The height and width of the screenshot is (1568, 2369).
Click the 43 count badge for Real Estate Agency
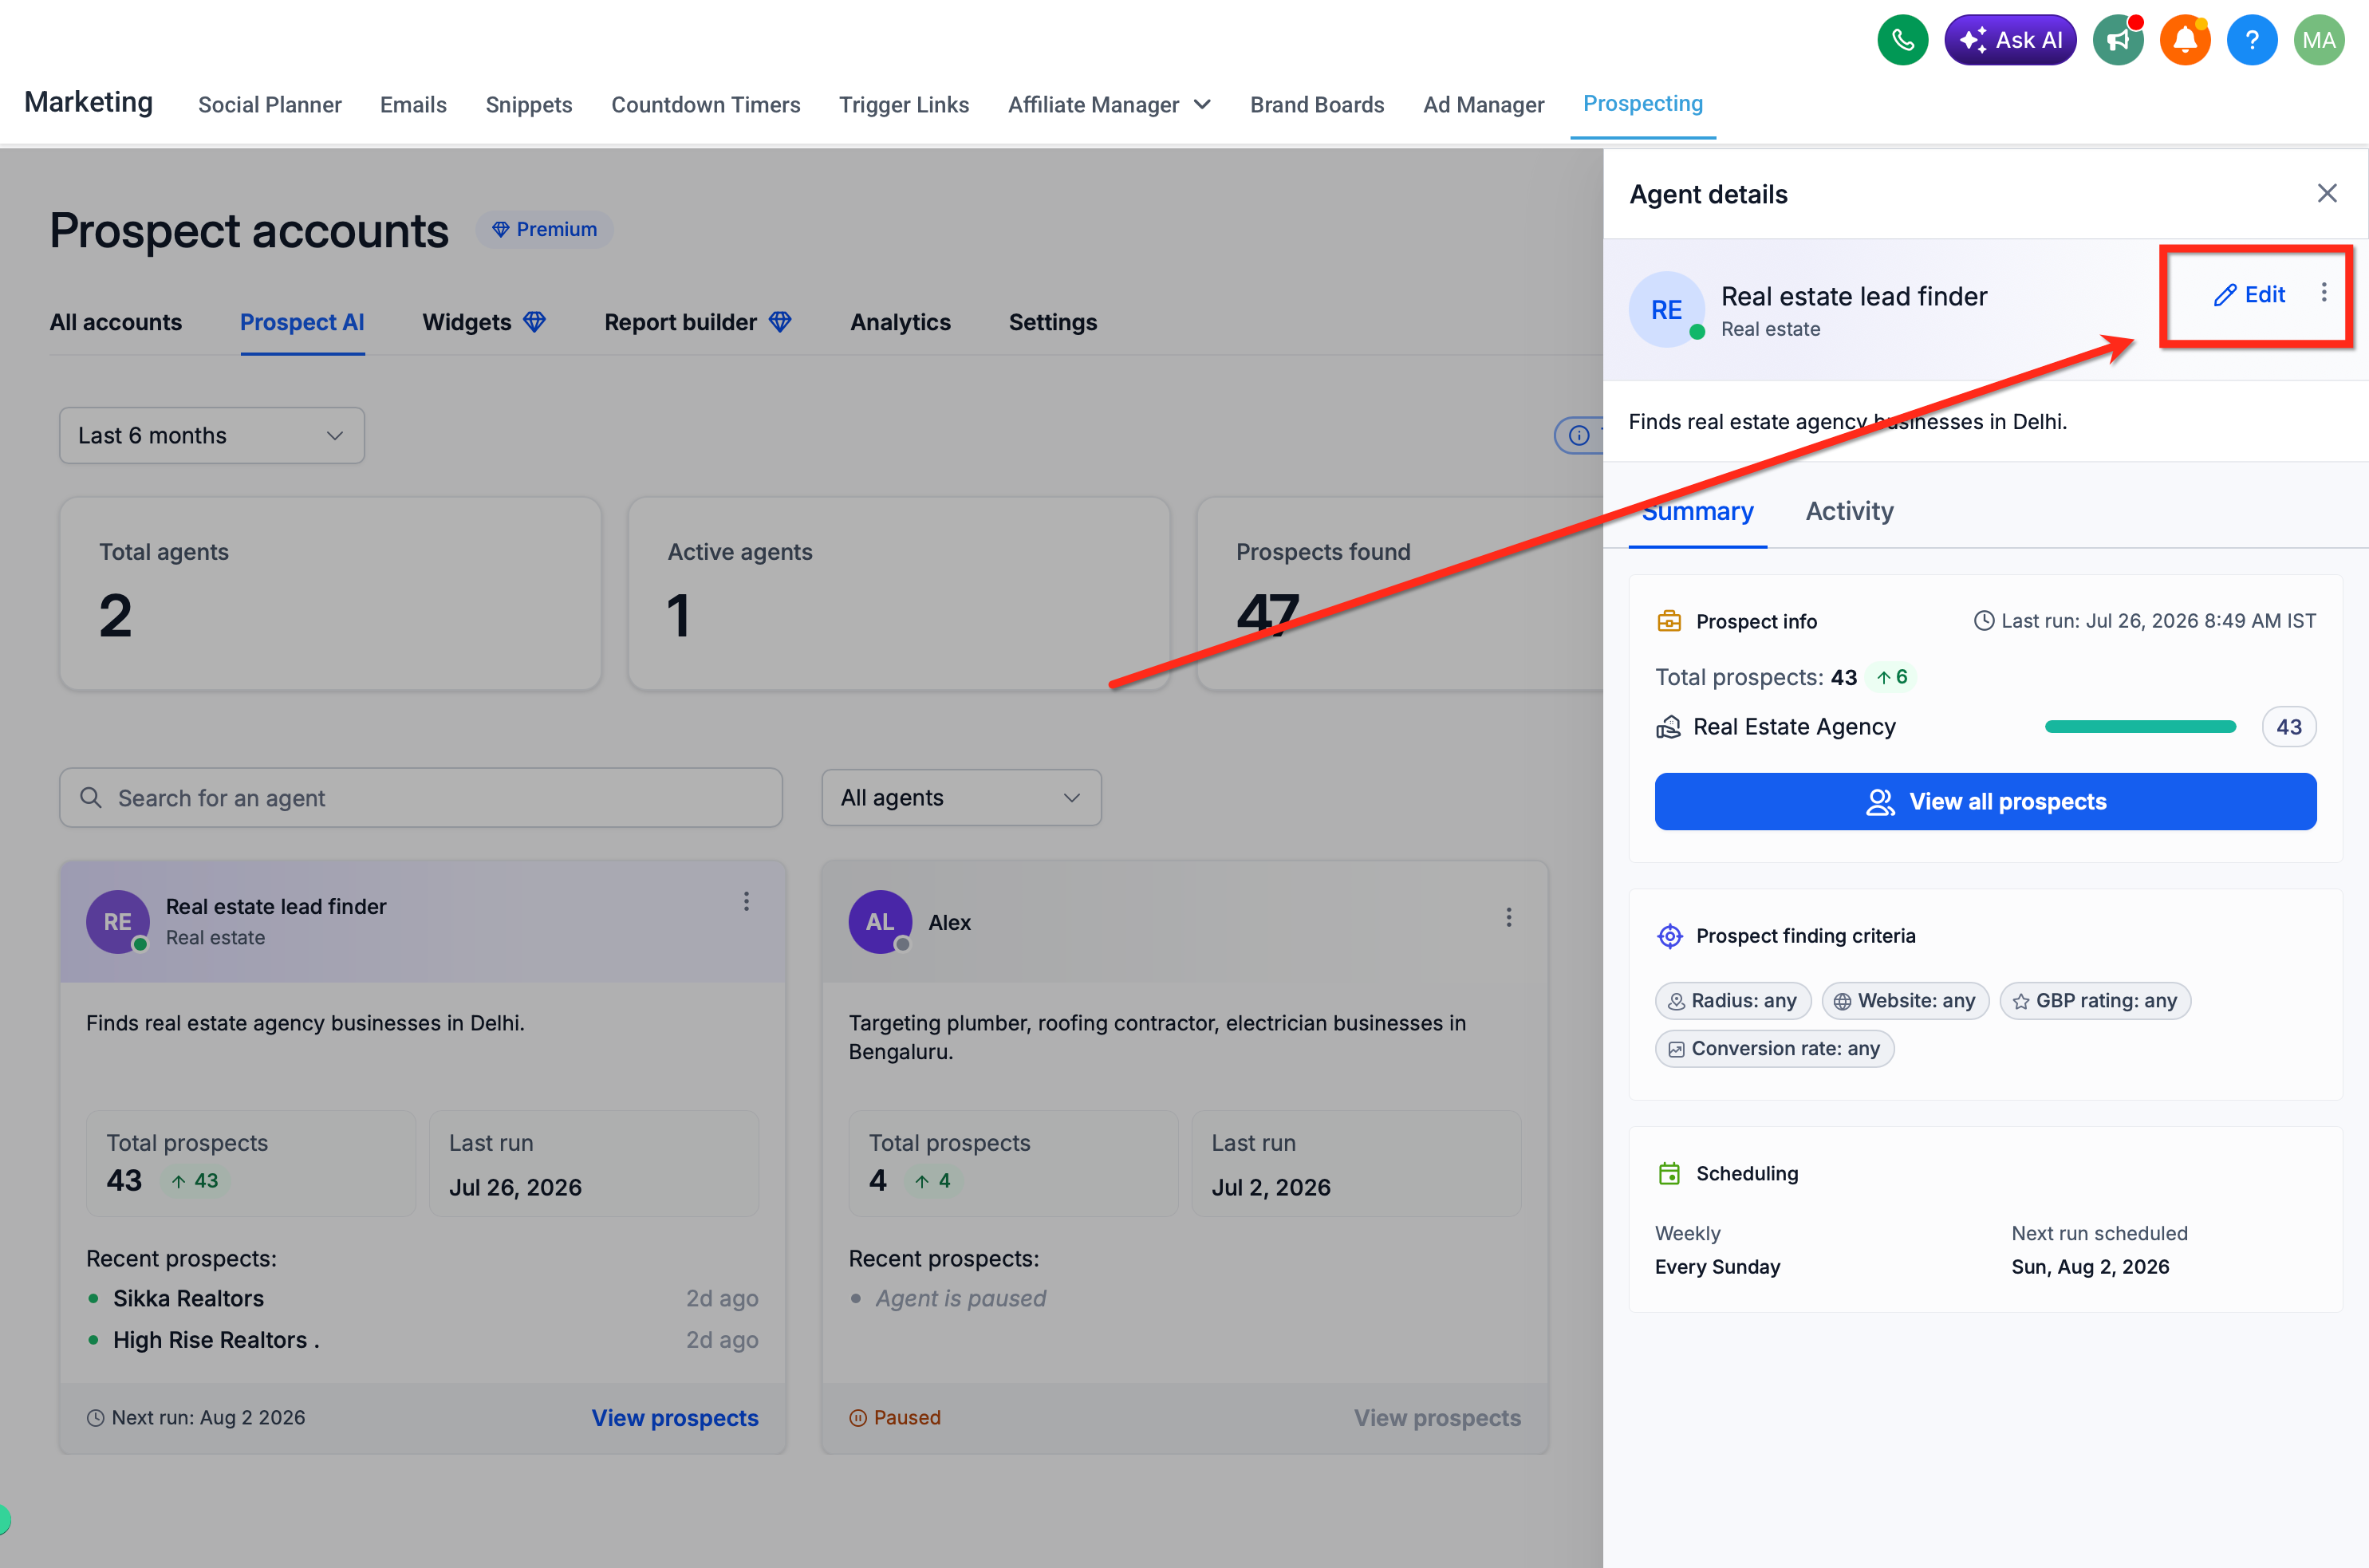pos(2289,727)
